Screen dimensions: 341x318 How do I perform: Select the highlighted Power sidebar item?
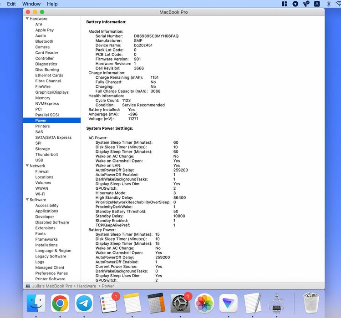click(x=52, y=121)
